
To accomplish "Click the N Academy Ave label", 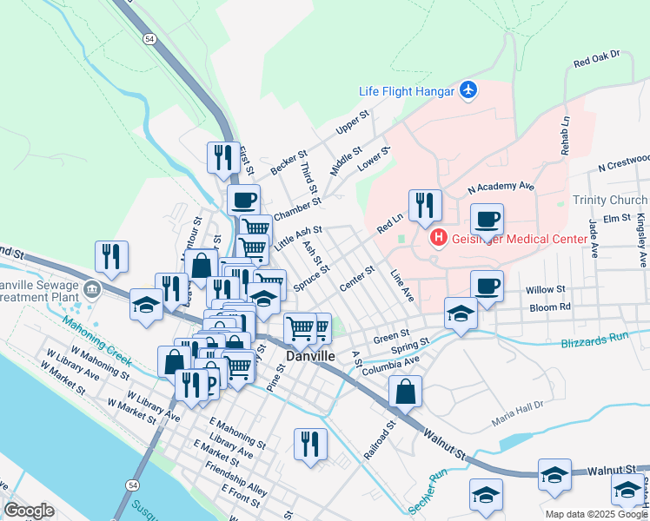I will coord(501,188).
